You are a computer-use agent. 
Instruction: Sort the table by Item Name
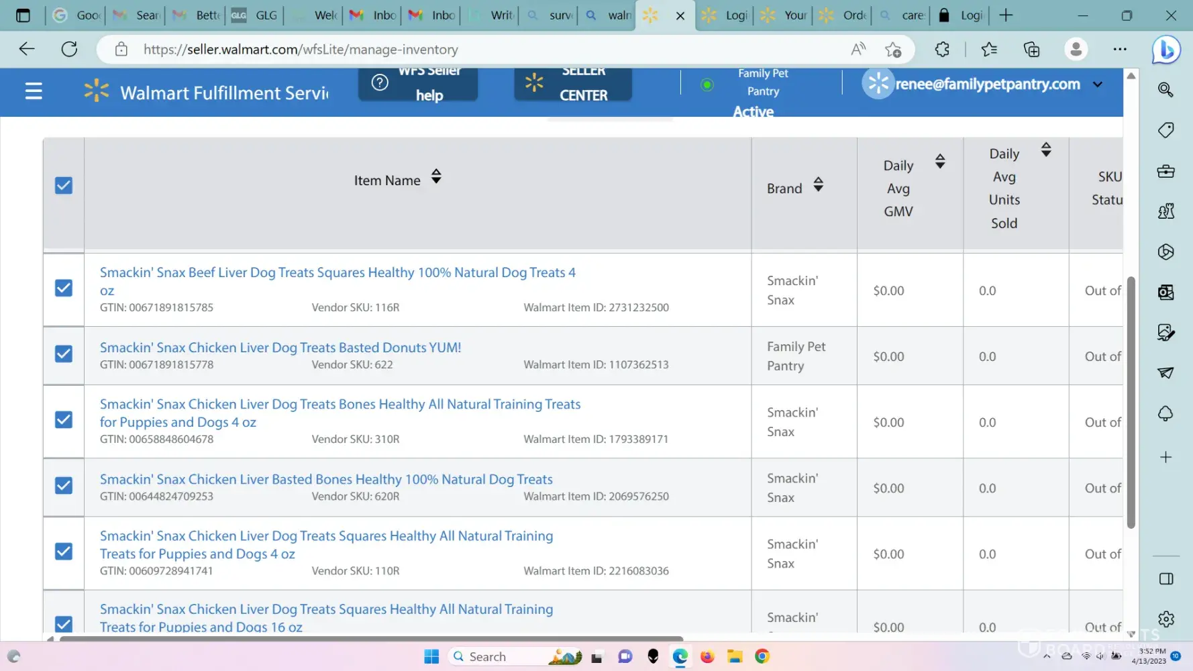click(436, 176)
